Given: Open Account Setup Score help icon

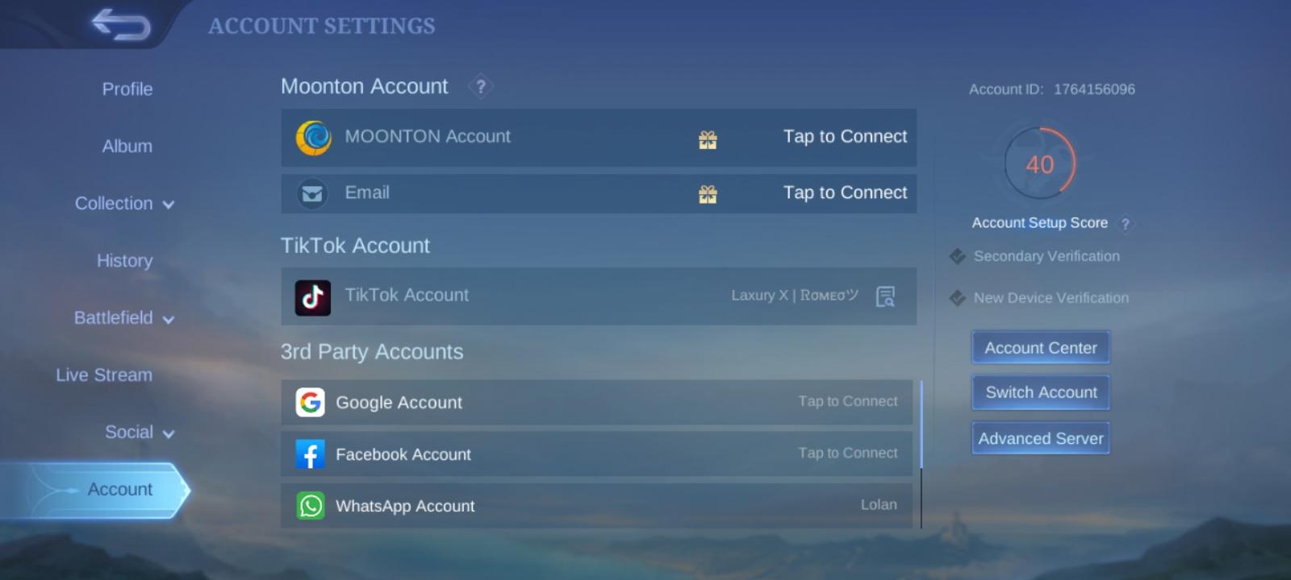Looking at the screenshot, I should tap(1126, 224).
